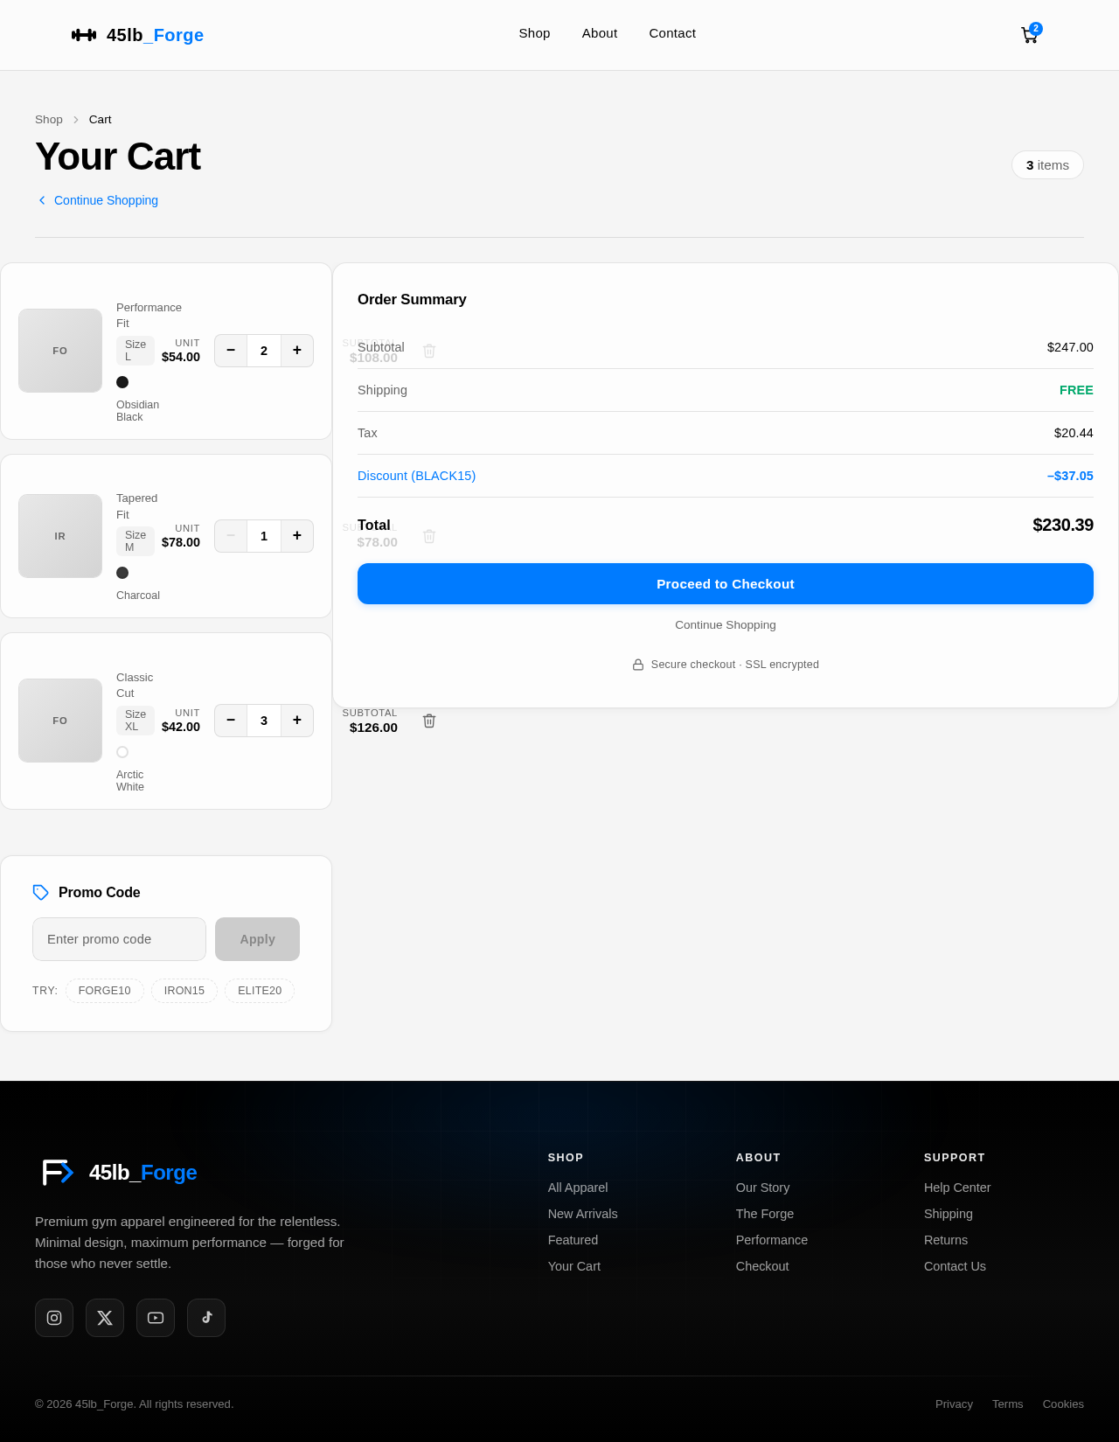
Task: Click the Size XL tag
Action: tap(136, 721)
